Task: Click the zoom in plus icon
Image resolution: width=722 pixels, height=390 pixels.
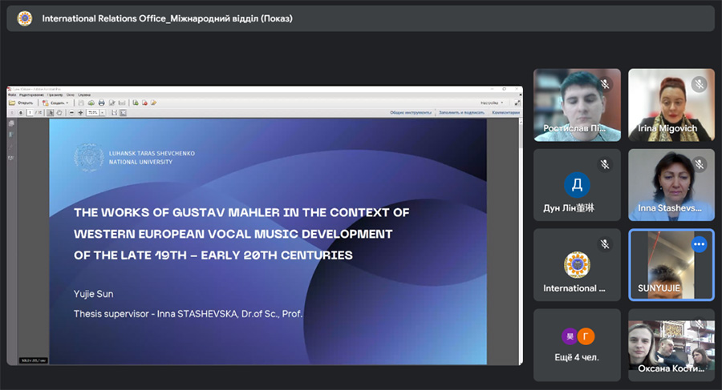Action: coord(80,113)
